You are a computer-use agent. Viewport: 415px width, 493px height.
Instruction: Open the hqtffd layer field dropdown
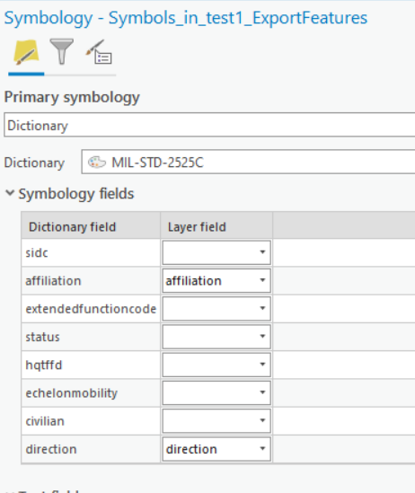pyautogui.click(x=216, y=365)
